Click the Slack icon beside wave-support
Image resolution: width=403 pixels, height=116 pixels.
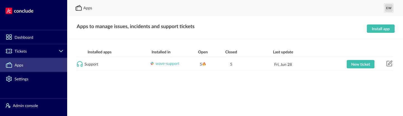pyautogui.click(x=152, y=64)
